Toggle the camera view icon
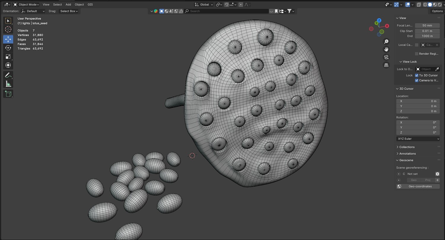445x240 pixels. (386, 57)
